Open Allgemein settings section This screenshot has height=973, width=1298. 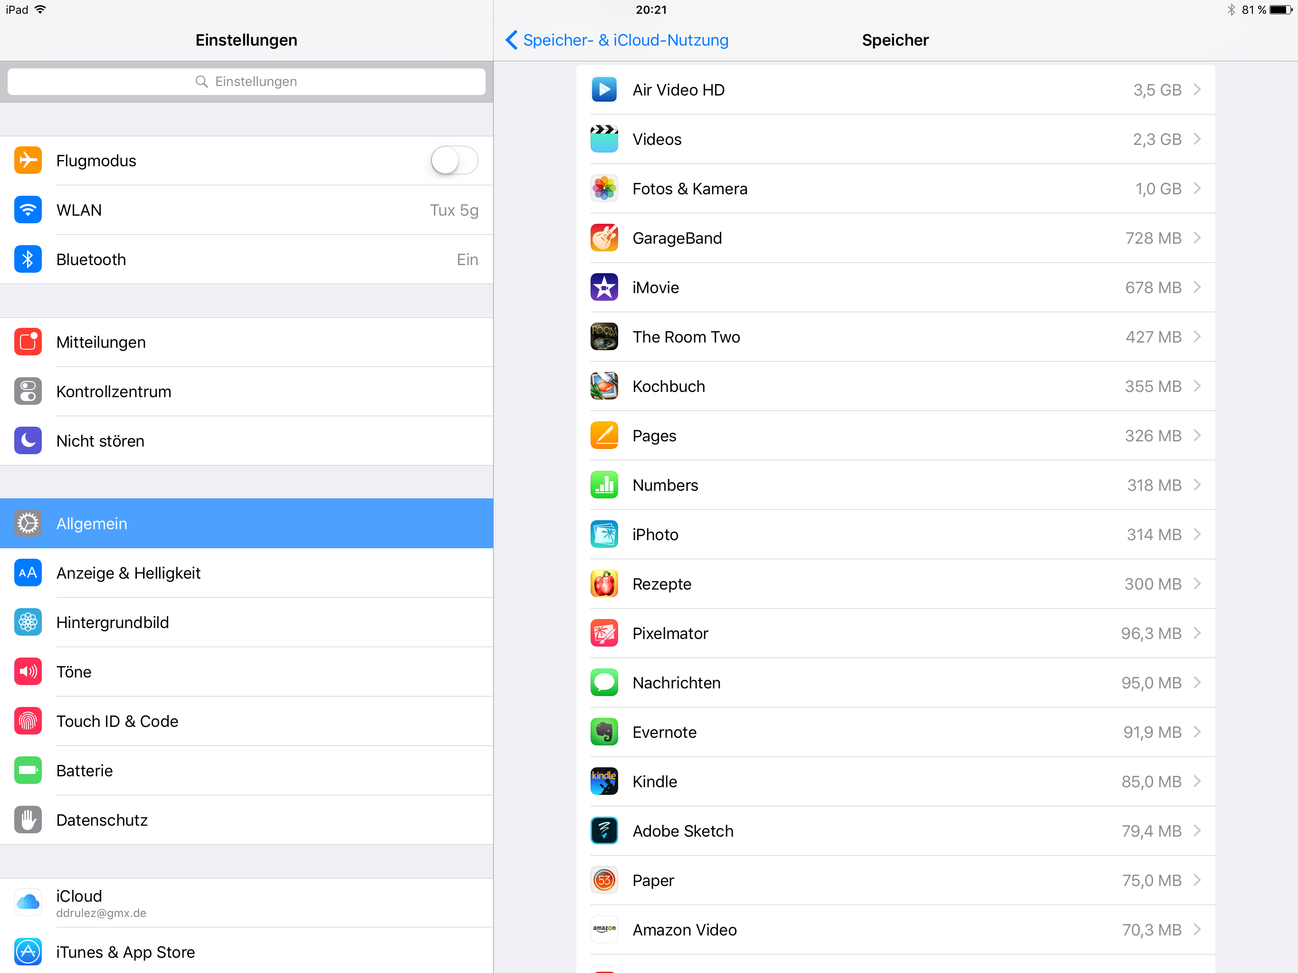click(247, 524)
